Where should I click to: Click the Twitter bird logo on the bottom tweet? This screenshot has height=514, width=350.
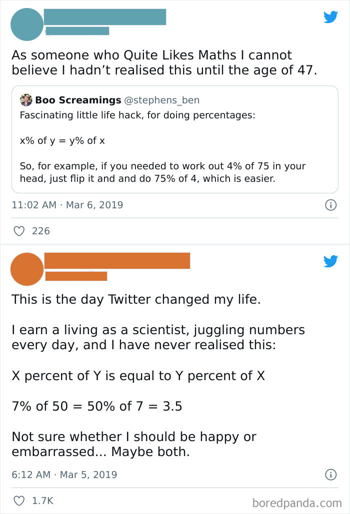click(x=330, y=261)
